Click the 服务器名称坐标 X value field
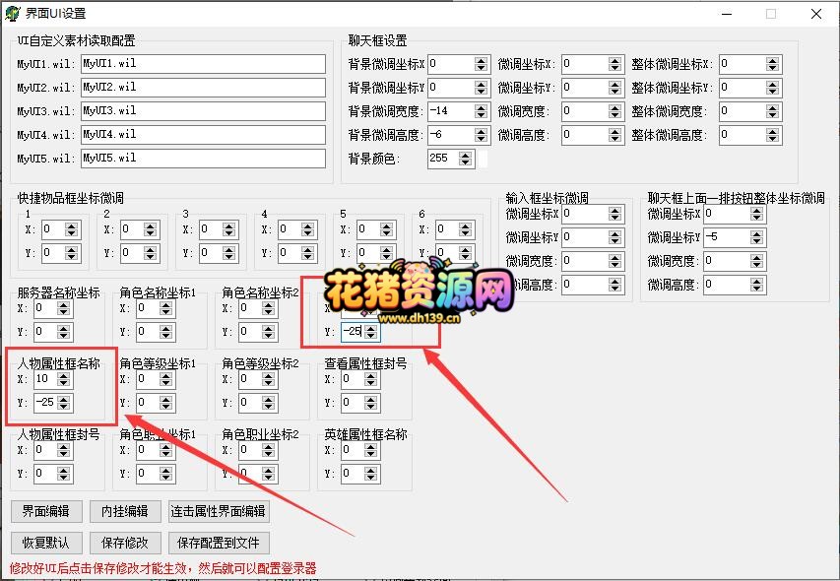Viewport: 840px width, 581px height. [x=45, y=308]
